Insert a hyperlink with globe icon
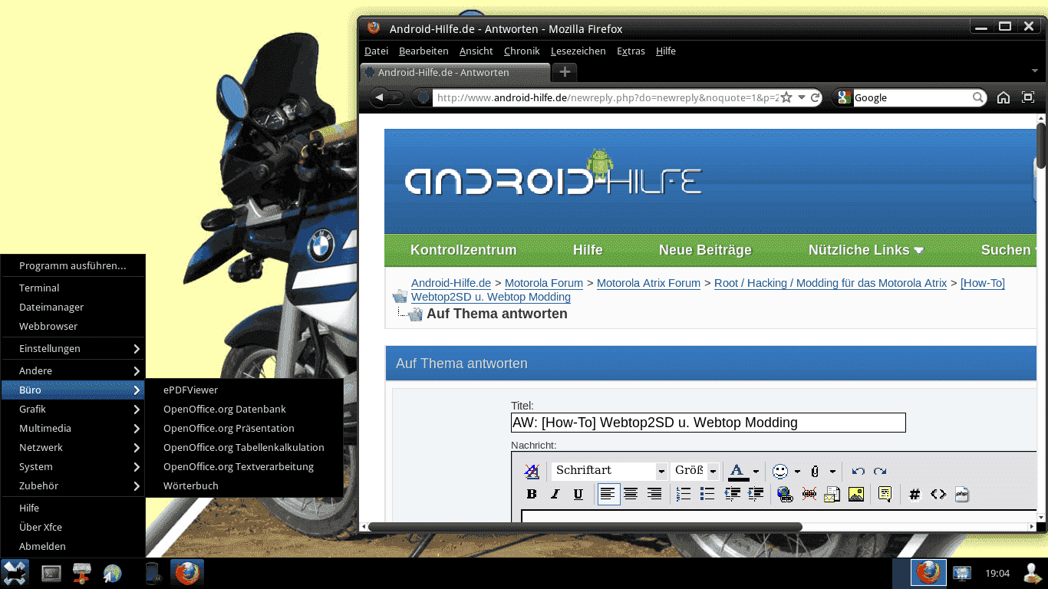The height and width of the screenshot is (589, 1048). point(786,495)
